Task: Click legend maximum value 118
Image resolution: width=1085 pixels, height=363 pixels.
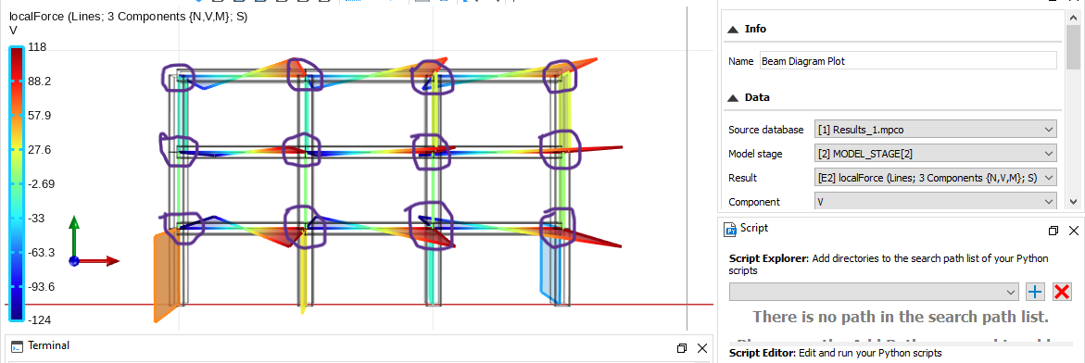Action: coord(37,47)
